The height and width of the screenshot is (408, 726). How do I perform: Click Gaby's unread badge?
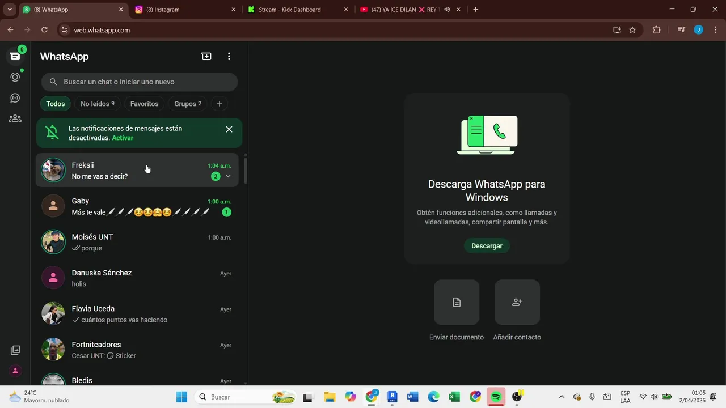tap(226, 212)
